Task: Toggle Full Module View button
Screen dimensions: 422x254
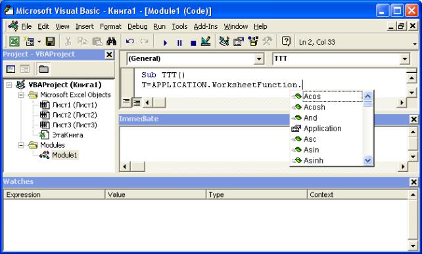Action: (x=137, y=102)
